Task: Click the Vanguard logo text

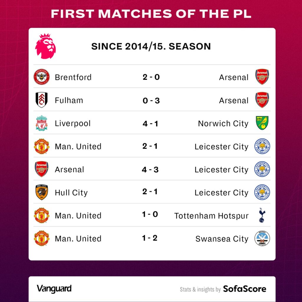Action: [x=54, y=289]
